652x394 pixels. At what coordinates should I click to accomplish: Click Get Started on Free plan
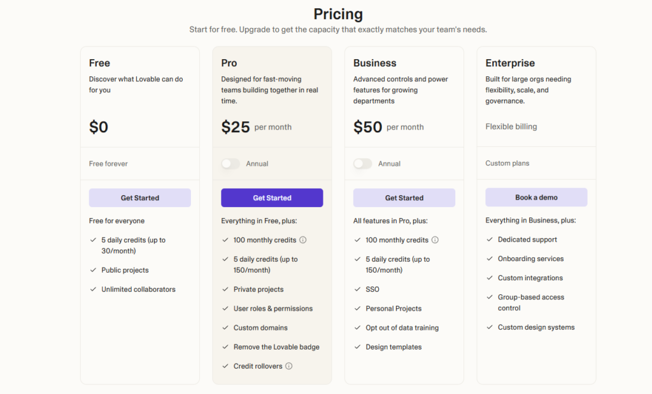tap(139, 198)
